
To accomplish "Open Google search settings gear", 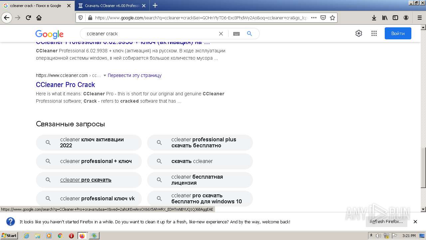I will pos(358,33).
